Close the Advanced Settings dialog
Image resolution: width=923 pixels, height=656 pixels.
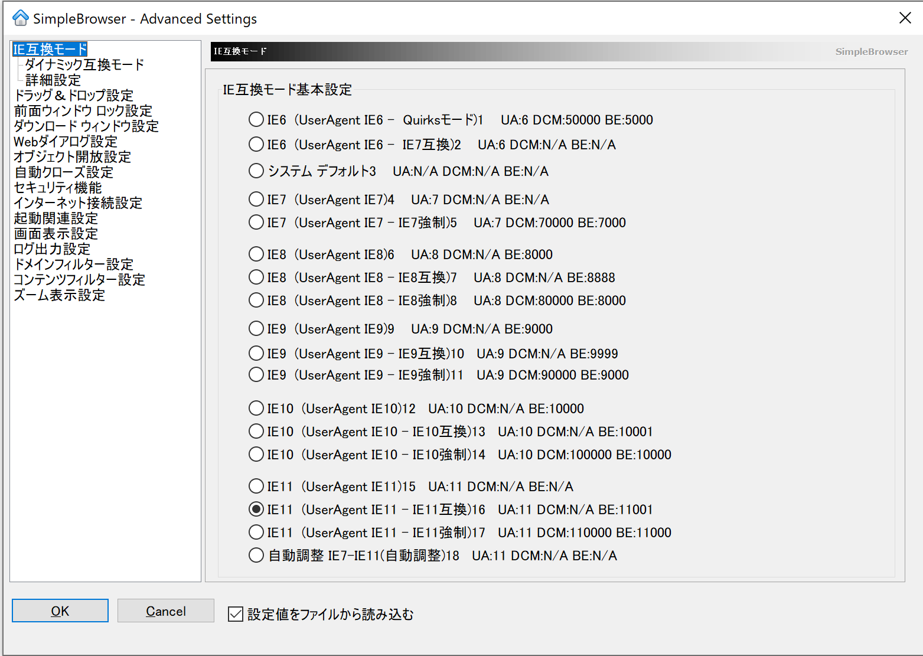[905, 18]
